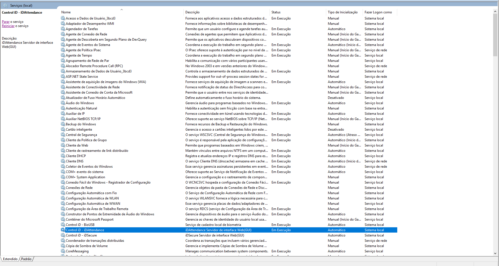499x266 pixels.
Task: Sort by the Nome column header
Action: [x=122, y=12]
